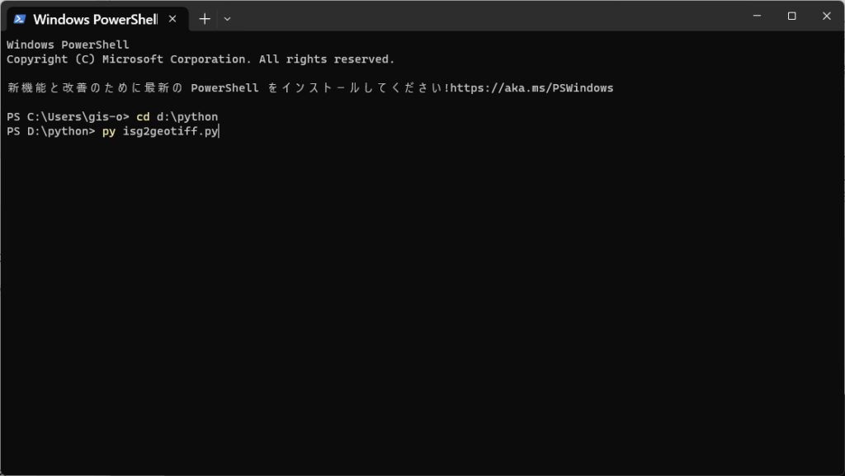Image resolution: width=845 pixels, height=476 pixels.
Task: Maximize the terminal window
Action: [791, 16]
